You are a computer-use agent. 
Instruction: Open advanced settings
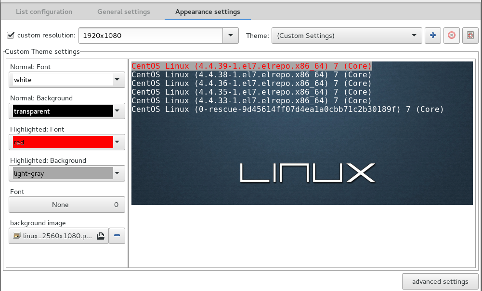click(x=440, y=281)
